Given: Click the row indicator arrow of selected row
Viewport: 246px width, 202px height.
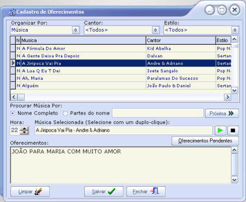Looking at the screenshot, I should [13, 63].
